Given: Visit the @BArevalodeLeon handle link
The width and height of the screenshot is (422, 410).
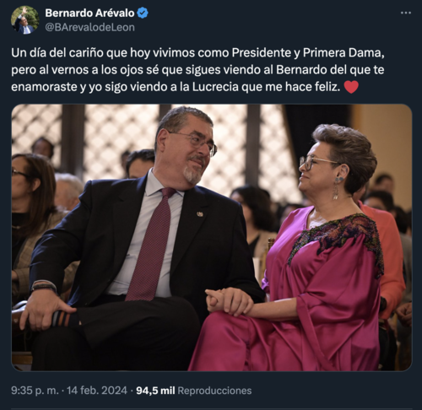Looking at the screenshot, I should [89, 28].
